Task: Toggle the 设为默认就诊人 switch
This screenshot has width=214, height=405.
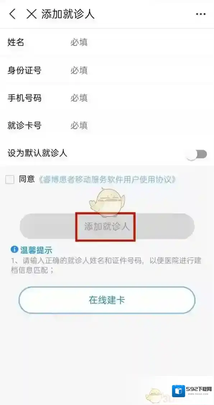Action: coord(197,154)
